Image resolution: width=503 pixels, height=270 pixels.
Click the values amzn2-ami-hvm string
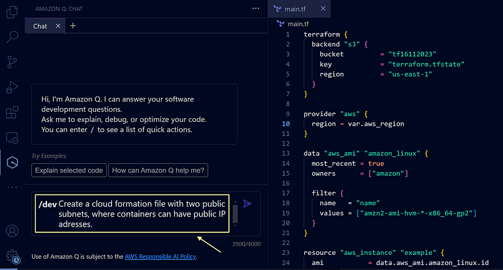pyautogui.click(x=416, y=213)
